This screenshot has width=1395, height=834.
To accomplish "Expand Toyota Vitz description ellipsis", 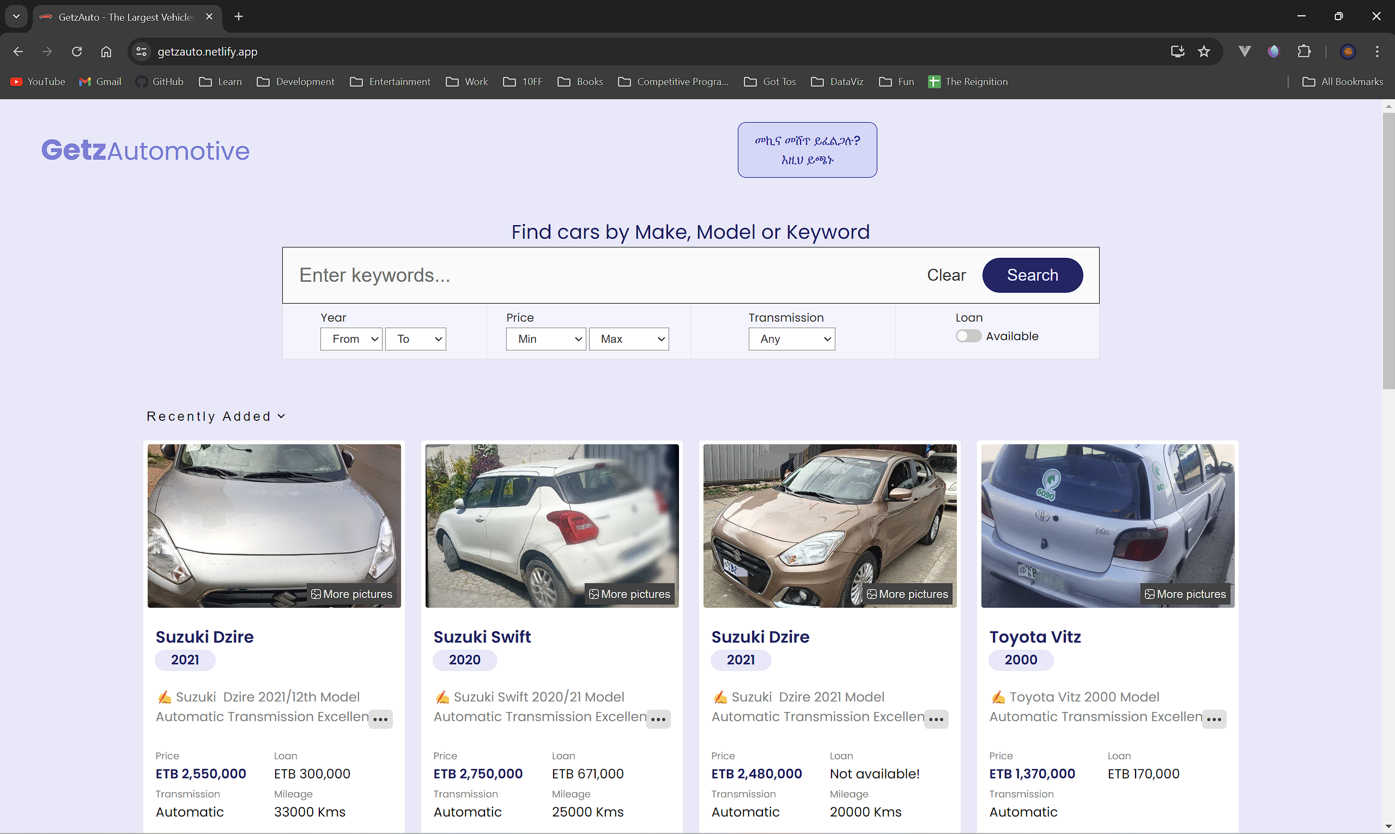I will click(1214, 720).
